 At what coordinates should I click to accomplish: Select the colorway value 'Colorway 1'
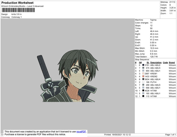point(17,17)
